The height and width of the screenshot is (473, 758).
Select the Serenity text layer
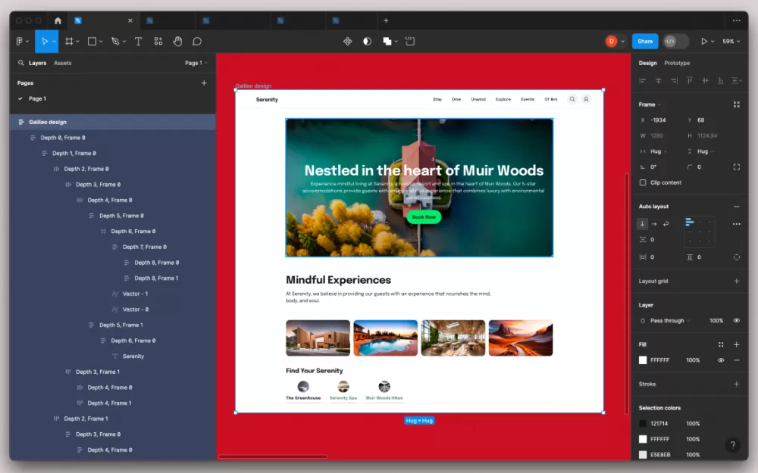tap(133, 356)
